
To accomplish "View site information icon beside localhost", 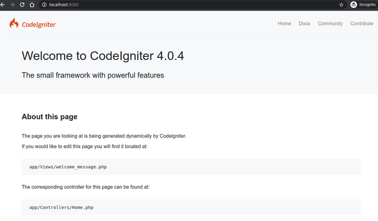I will point(44,5).
